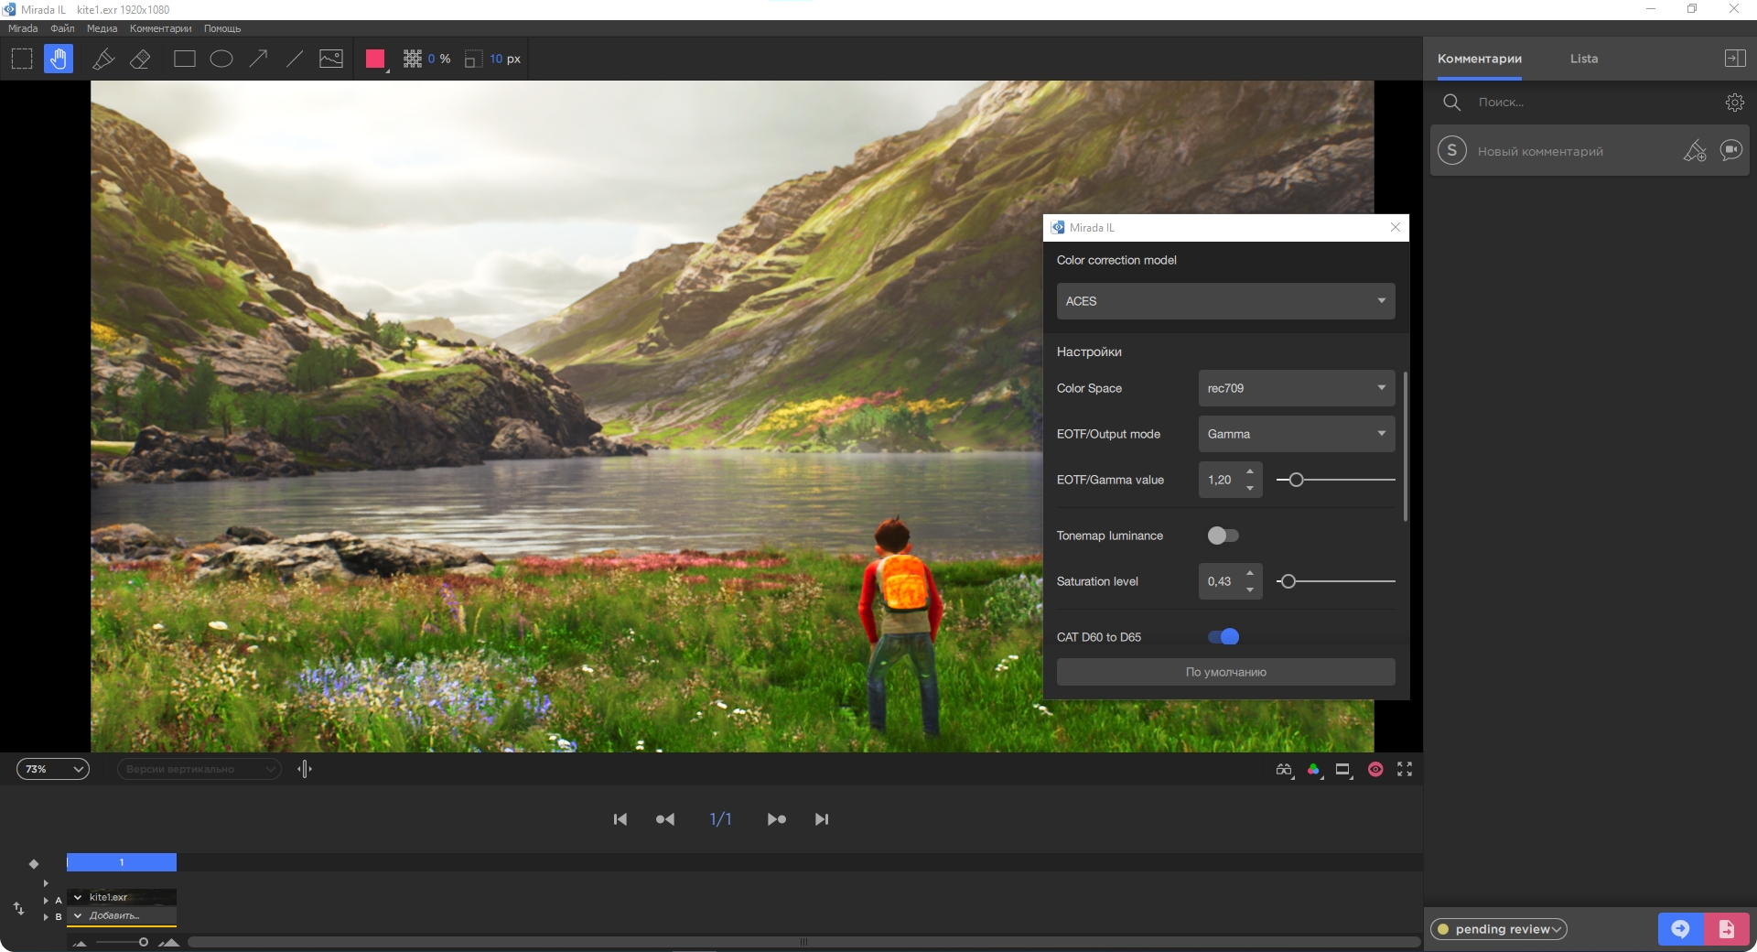Swap A and B tracks

(x=18, y=908)
